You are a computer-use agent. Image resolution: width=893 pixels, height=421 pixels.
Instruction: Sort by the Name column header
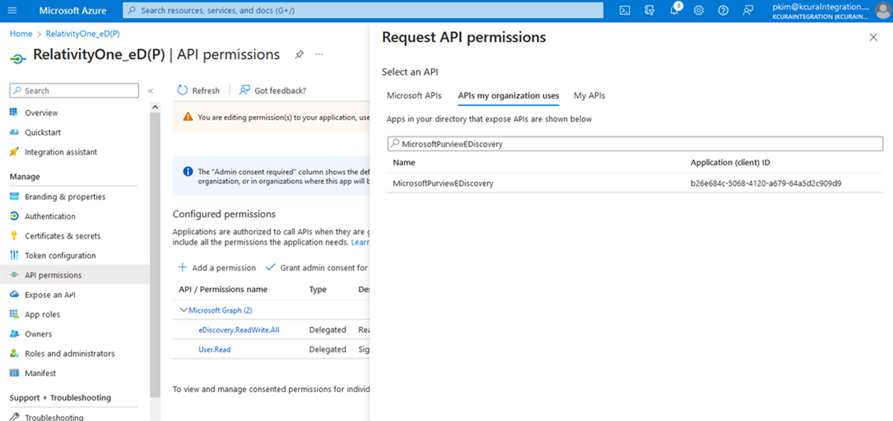click(403, 162)
